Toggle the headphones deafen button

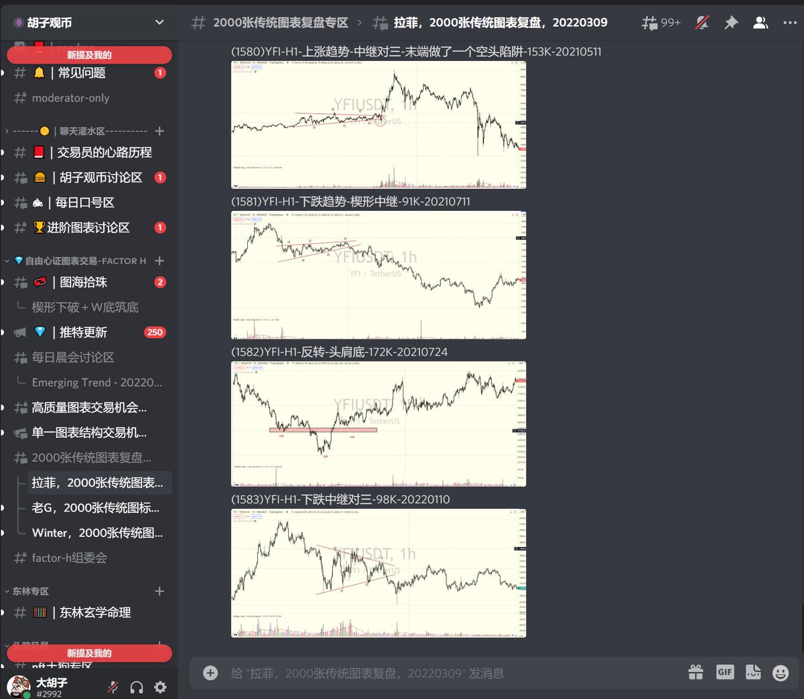click(x=137, y=687)
